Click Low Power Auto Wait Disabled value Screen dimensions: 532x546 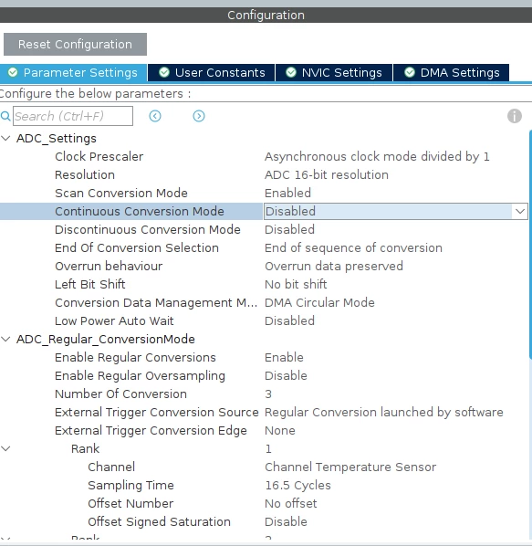289,320
